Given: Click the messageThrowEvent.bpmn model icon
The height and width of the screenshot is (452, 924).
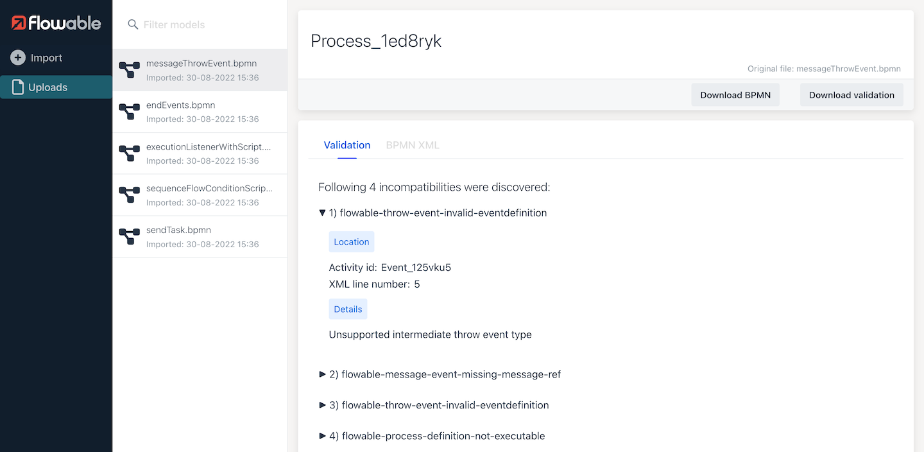Looking at the screenshot, I should click(130, 70).
